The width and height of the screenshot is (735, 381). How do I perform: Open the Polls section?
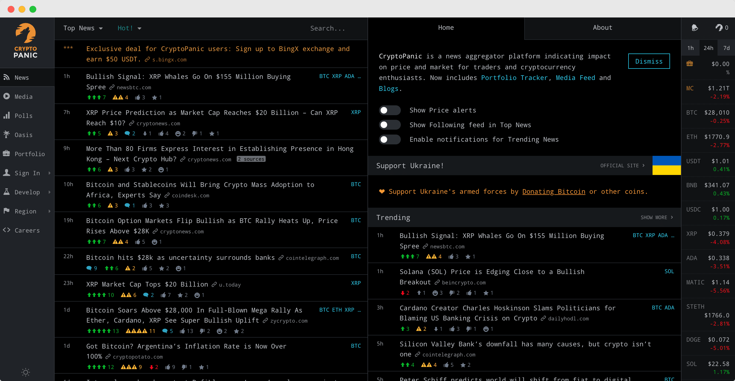point(23,115)
